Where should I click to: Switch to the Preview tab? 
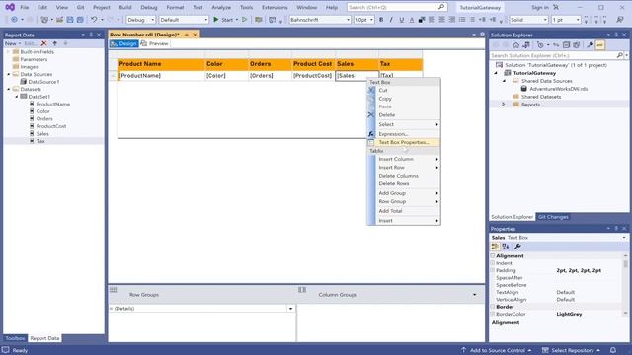pyautogui.click(x=154, y=43)
